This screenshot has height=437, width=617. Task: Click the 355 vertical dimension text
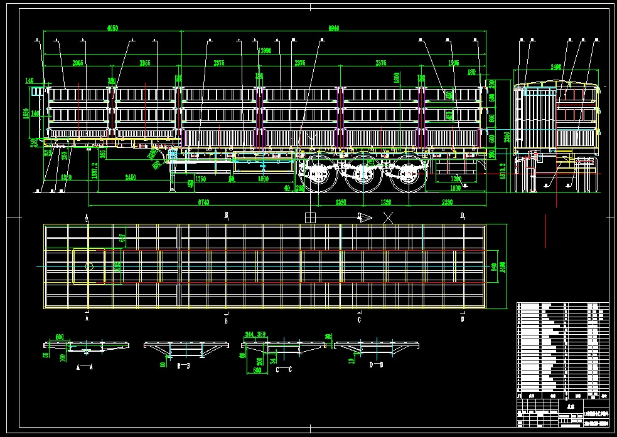coord(103,154)
